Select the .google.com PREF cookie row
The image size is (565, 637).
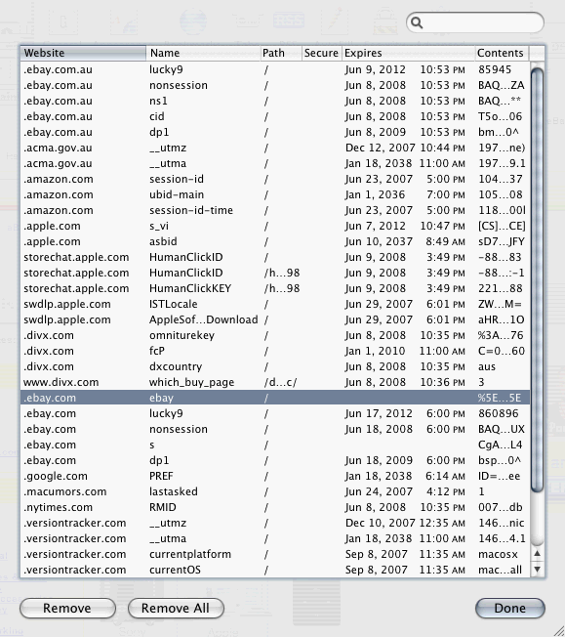275,476
